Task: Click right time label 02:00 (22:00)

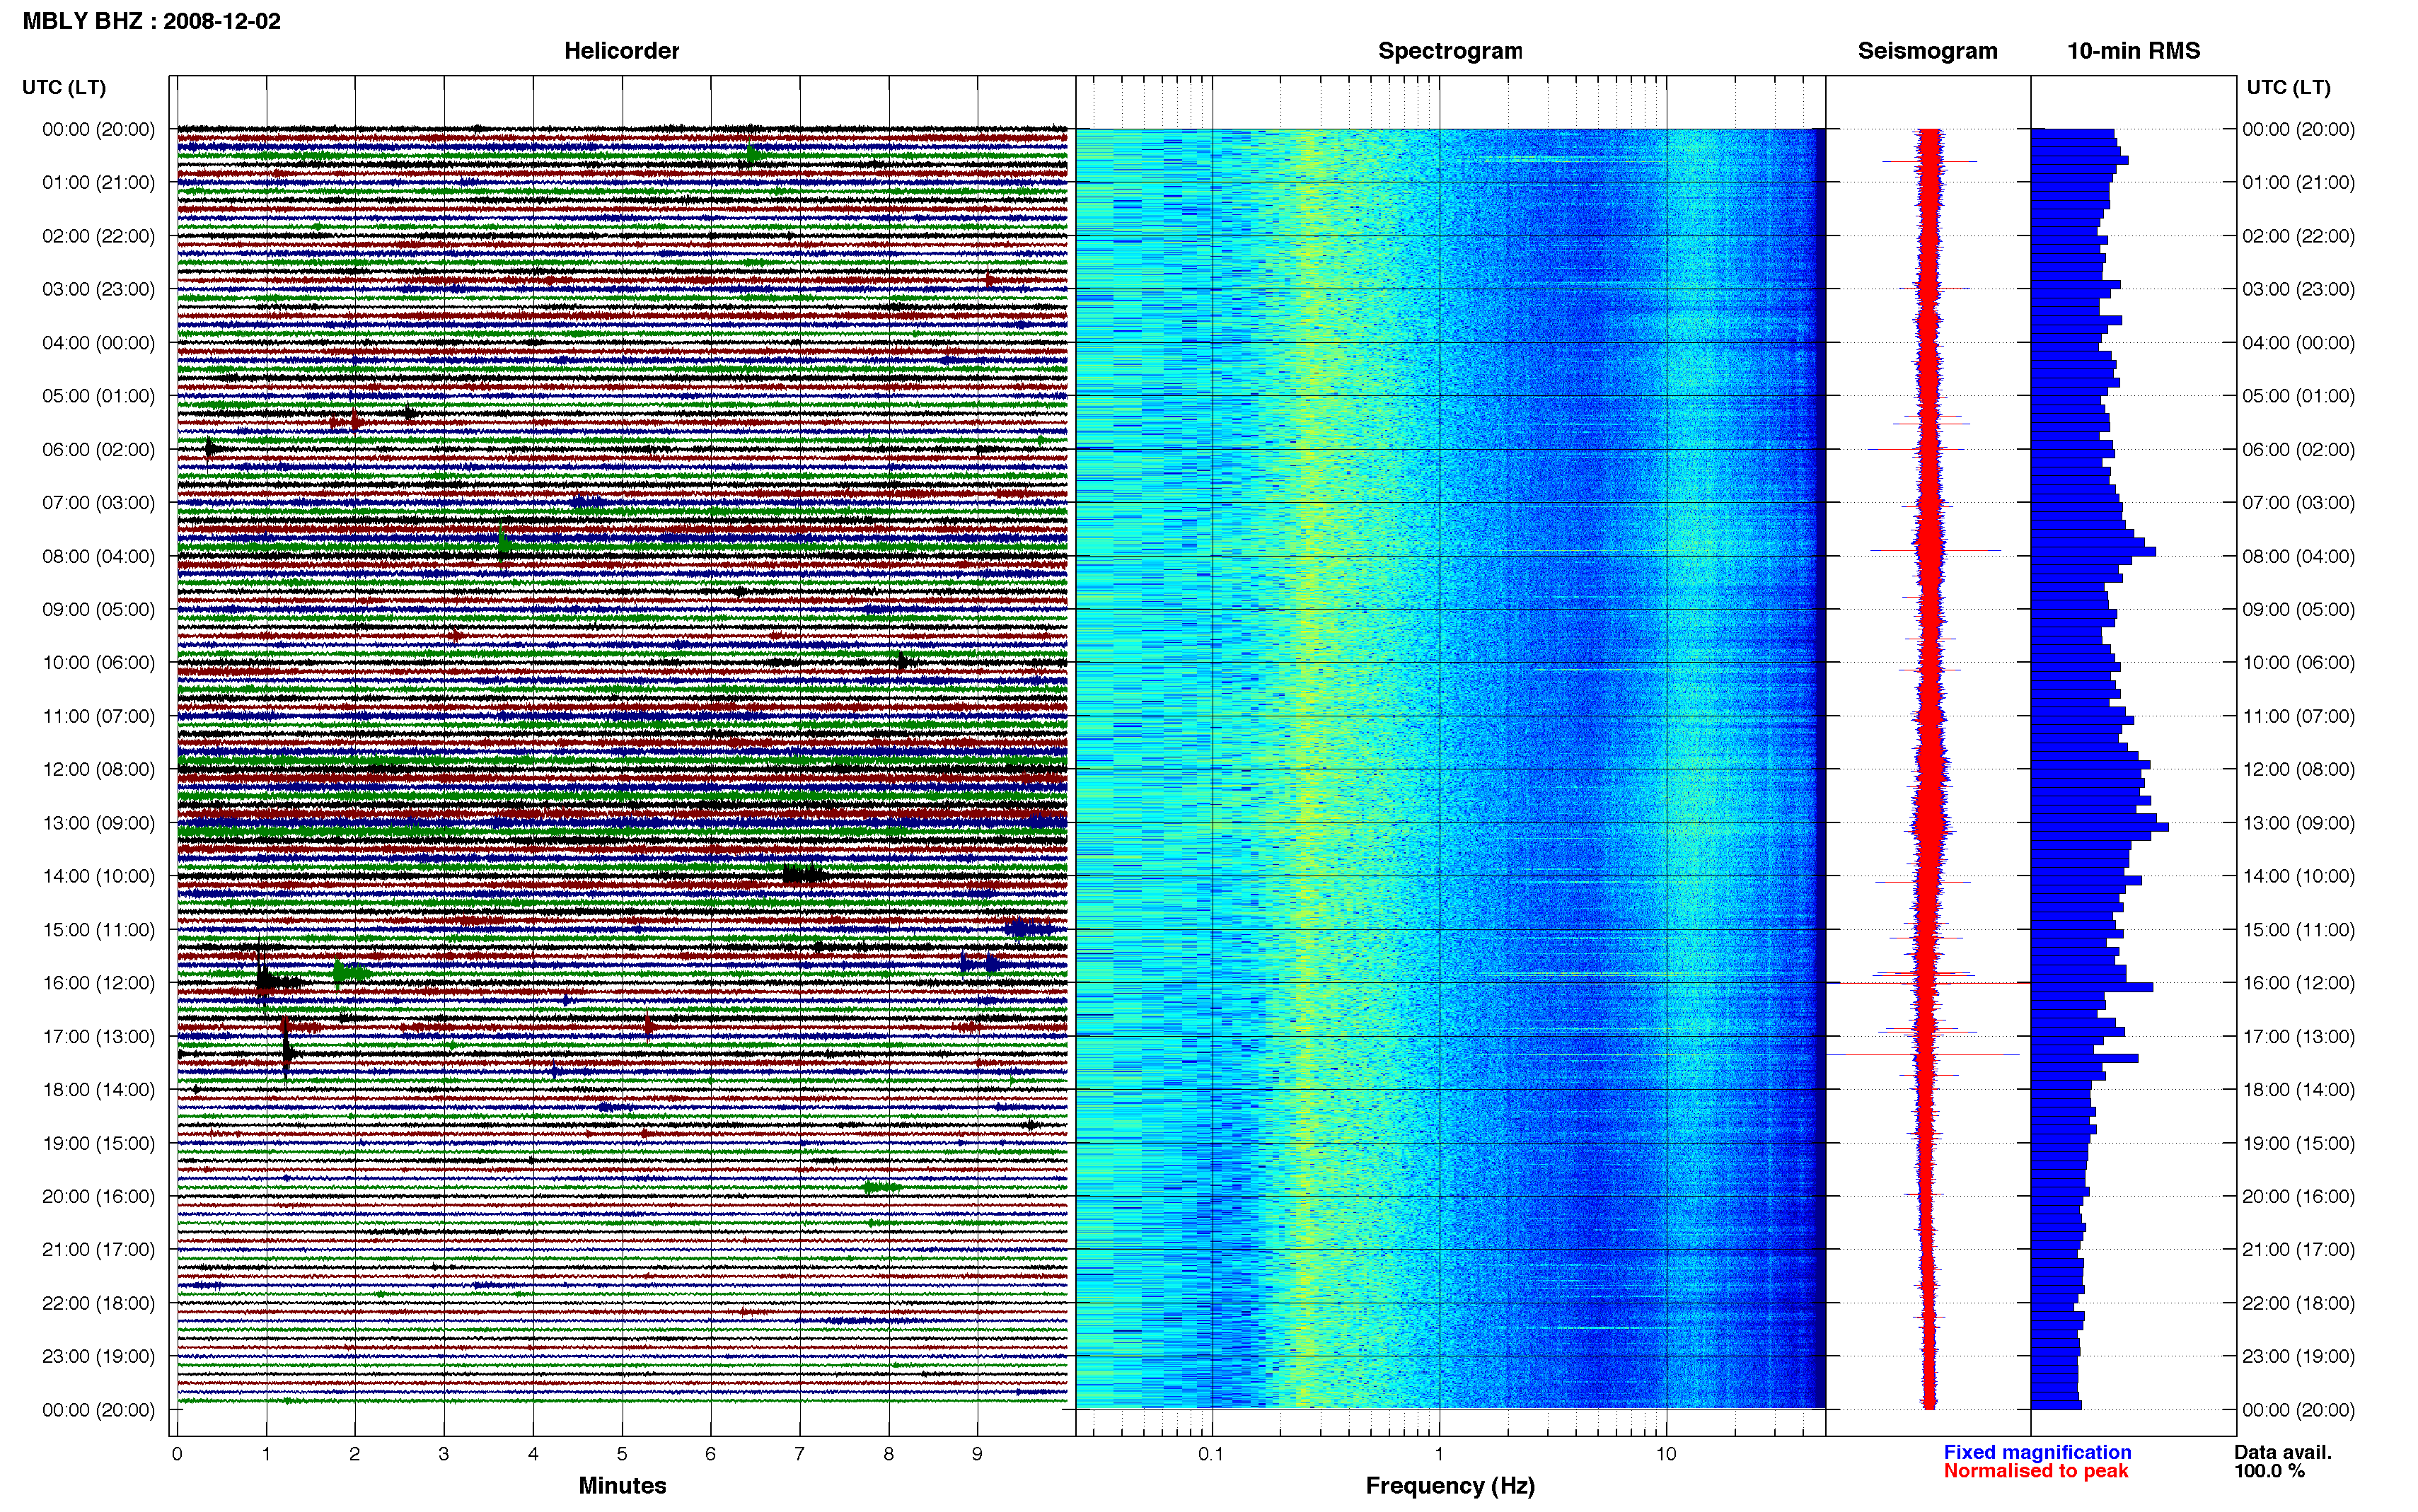Action: tap(2298, 236)
